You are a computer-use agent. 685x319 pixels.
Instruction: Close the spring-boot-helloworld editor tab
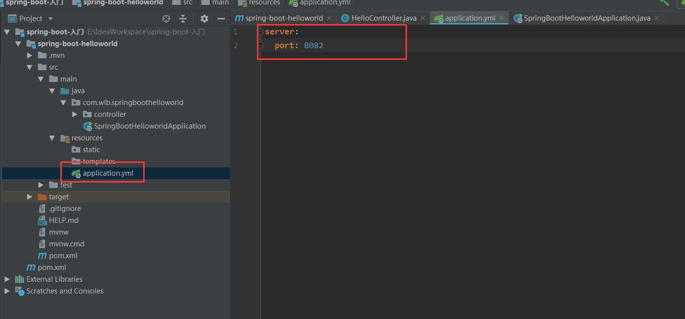pos(329,18)
